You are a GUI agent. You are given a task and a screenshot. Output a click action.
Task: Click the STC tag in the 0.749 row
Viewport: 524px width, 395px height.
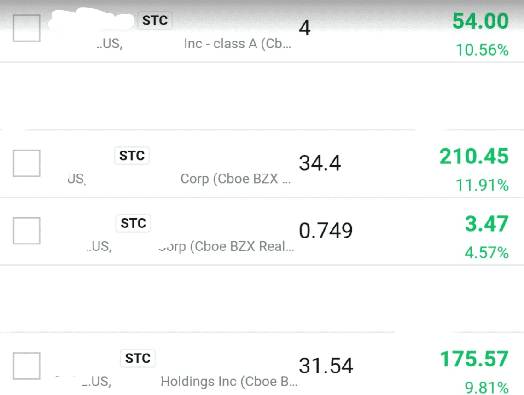coord(133,223)
